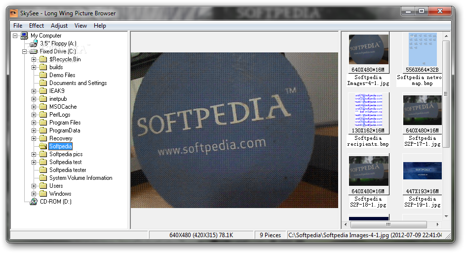
Task: Click the thumbnail panel scroll right arrow
Action: click(437, 224)
